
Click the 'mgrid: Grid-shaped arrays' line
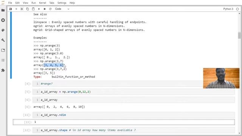click(x=89, y=30)
